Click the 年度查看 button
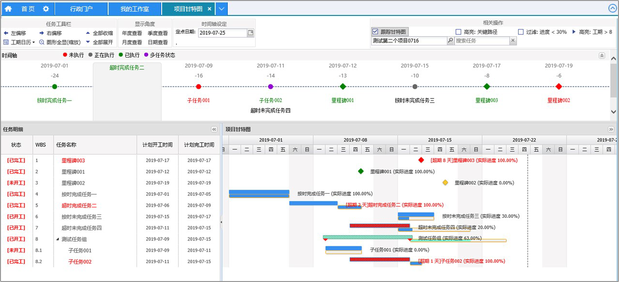 (132, 33)
